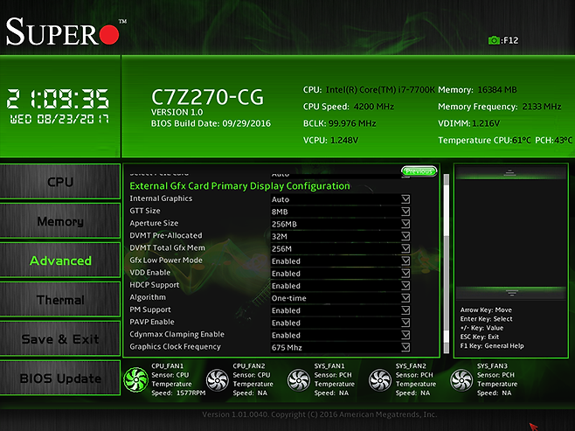Screen dimensions: 575x431
Task: Click the SYS_FAN3 fan icon
Action: pos(461,380)
